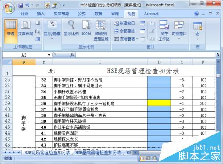Click the Name Box showing A2

(x=25, y=55)
